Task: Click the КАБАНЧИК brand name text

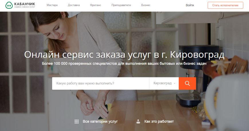Action: pyautogui.click(x=25, y=4)
